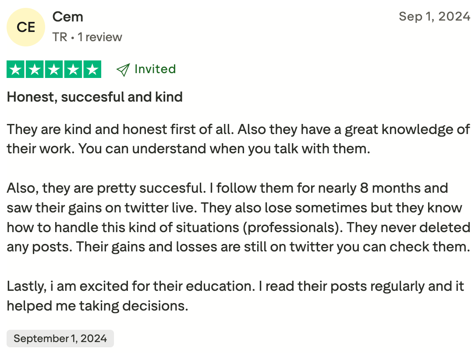Screen dimensions: 475x353
Task: Click the paragraph starting "Lastly, i am excited"
Action: (x=235, y=296)
